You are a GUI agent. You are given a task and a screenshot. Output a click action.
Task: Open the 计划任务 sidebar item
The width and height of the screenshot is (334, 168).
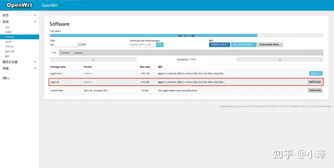pos(9,47)
